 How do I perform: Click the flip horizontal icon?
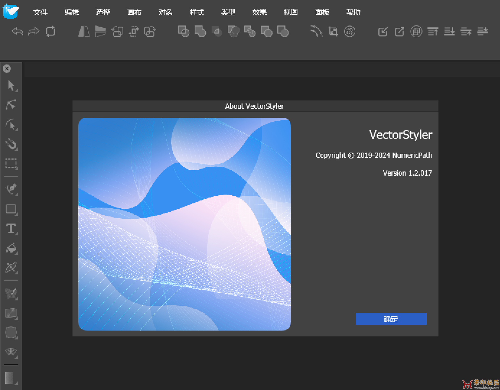pos(84,31)
